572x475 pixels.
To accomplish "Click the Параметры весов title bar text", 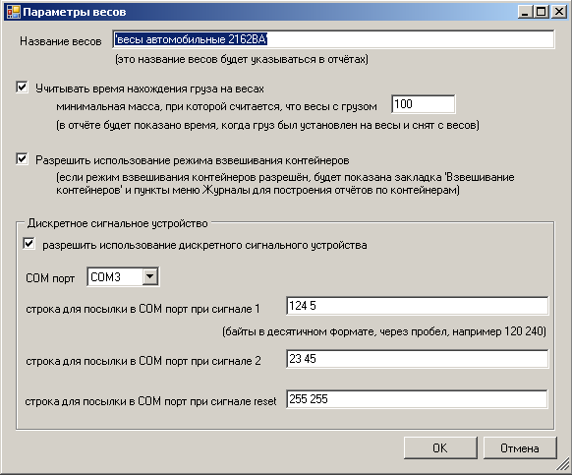I will click(x=75, y=12).
